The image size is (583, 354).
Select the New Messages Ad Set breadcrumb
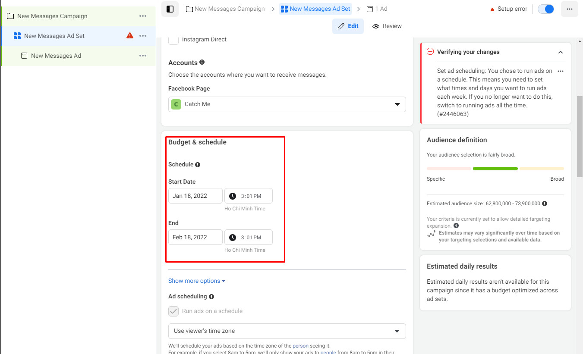315,9
